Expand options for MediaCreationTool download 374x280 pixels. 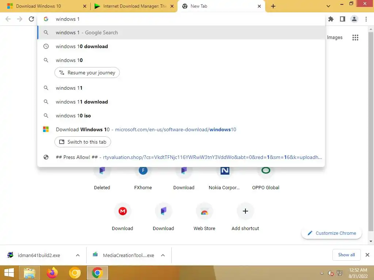coord(163,255)
